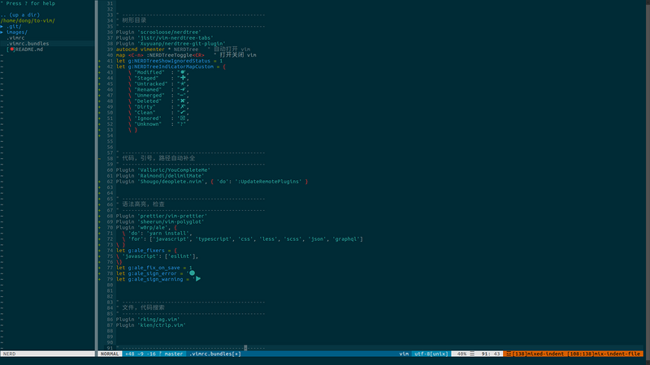Viewport: 650px width, 365px height.
Task: Click the Staged plus glyph on line 44
Action: click(x=183, y=78)
